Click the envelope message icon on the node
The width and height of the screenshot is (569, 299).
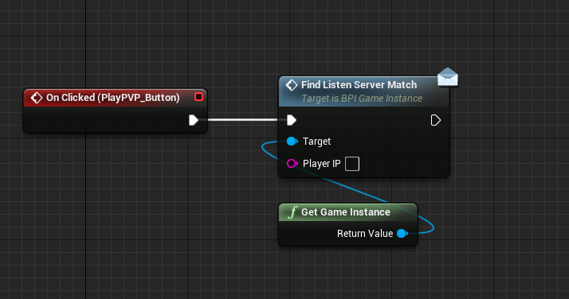tap(447, 77)
